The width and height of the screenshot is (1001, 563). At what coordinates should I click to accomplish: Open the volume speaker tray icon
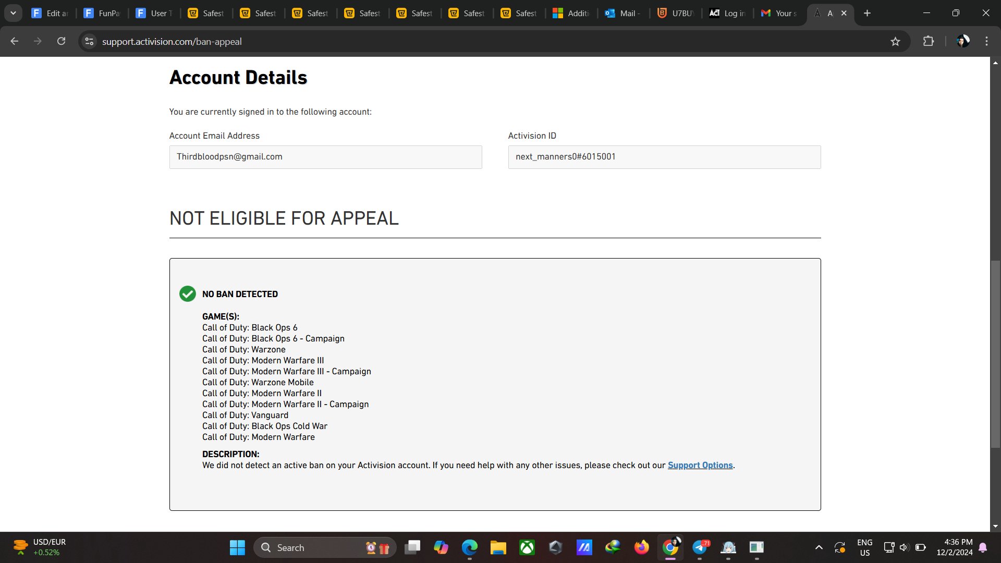904,547
